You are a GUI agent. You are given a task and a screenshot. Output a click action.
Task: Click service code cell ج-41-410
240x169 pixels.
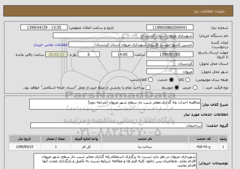(204, 147)
